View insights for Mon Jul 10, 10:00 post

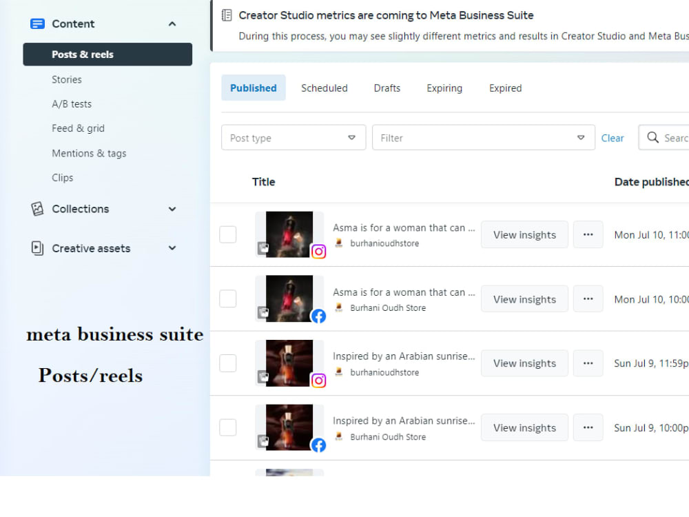tap(524, 299)
